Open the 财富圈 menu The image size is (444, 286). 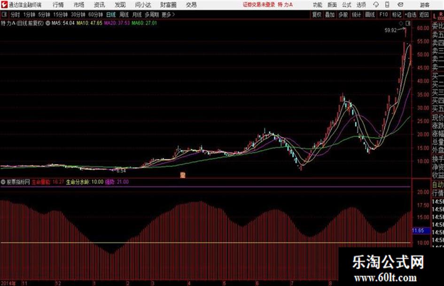(x=168, y=5)
